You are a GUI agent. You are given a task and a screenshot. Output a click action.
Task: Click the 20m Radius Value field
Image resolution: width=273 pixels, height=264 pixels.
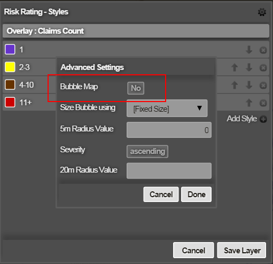click(x=169, y=170)
